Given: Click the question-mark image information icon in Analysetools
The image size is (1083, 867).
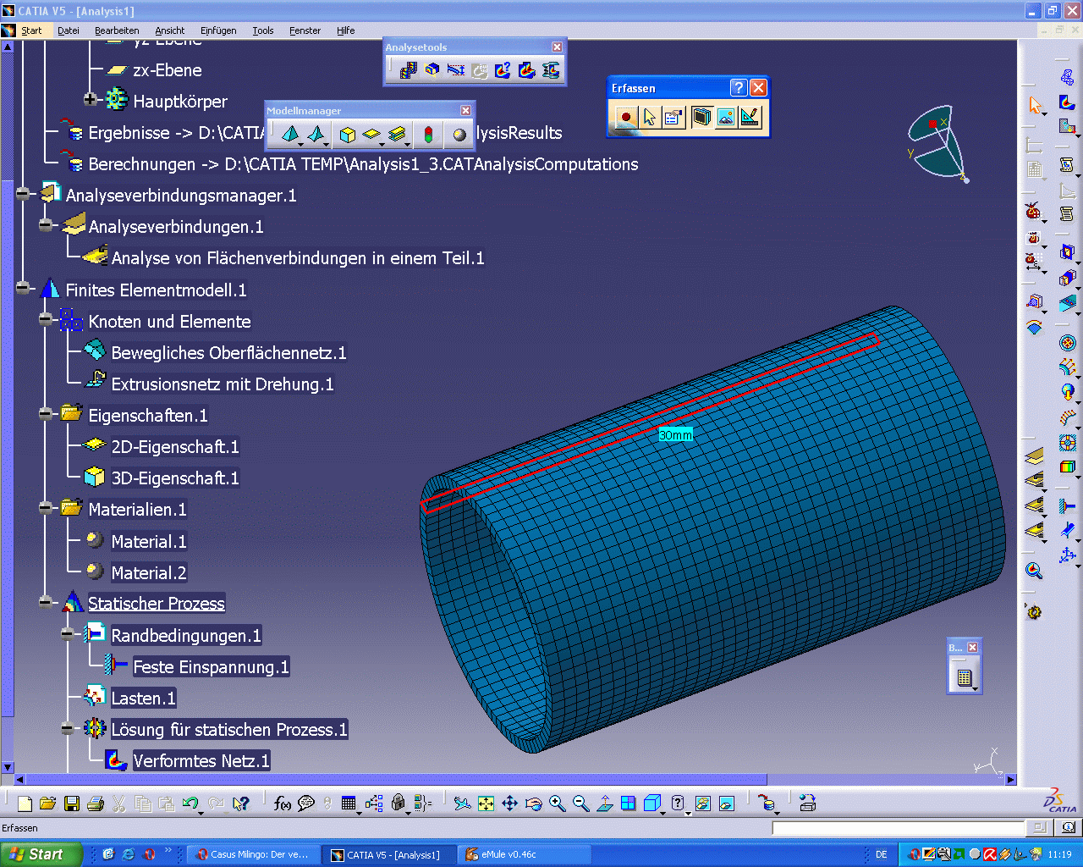Looking at the screenshot, I should (503, 70).
